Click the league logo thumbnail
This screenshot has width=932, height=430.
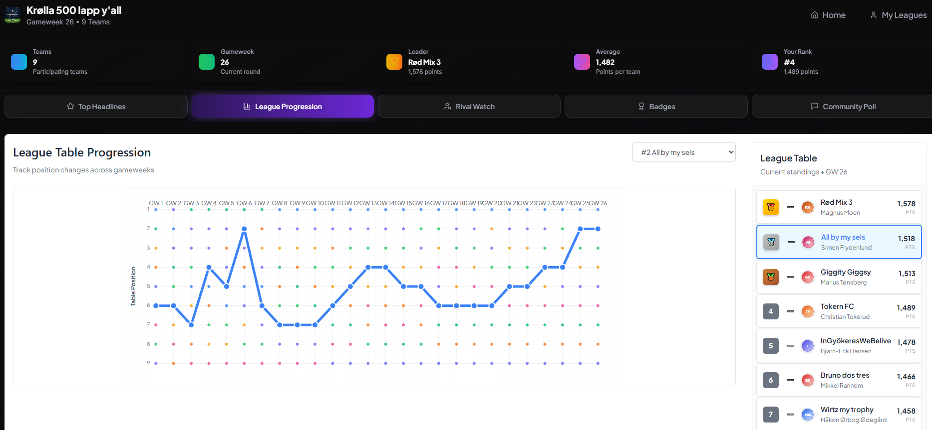tap(12, 15)
